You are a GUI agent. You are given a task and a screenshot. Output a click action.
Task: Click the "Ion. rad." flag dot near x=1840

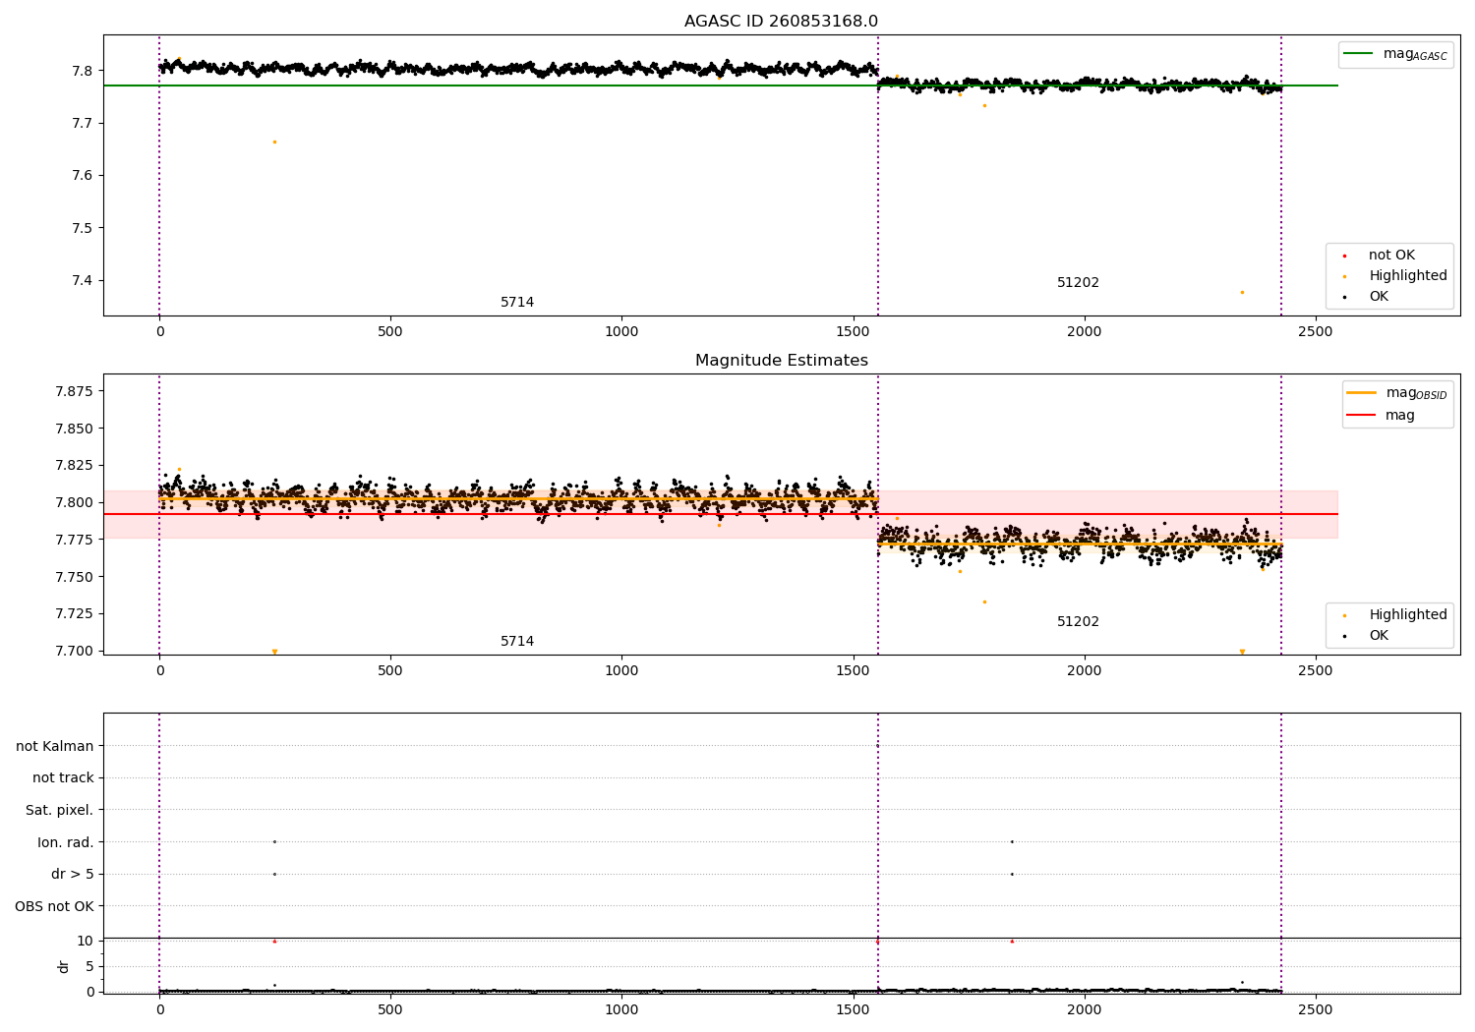pos(1012,841)
